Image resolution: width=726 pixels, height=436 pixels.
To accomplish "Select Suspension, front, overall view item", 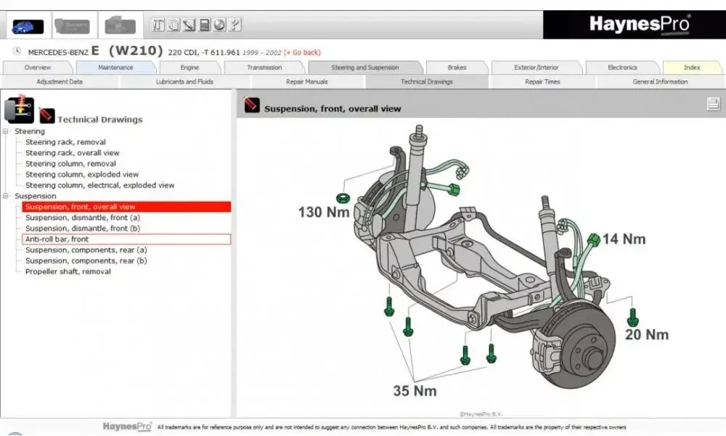I will [x=126, y=207].
